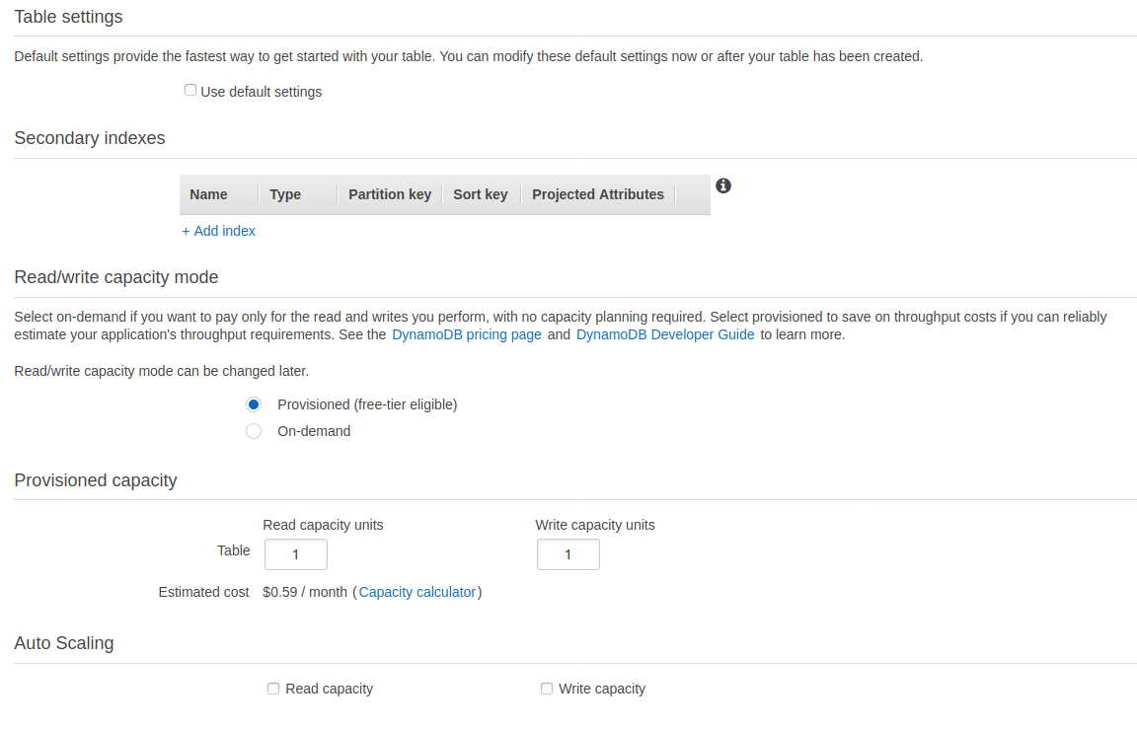This screenshot has height=730, width=1137.
Task: Click the + Add index link
Action: point(218,231)
